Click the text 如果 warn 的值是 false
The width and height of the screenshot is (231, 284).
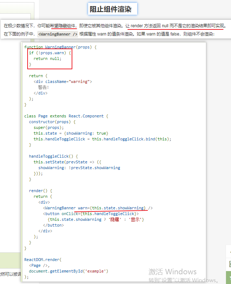158,34
